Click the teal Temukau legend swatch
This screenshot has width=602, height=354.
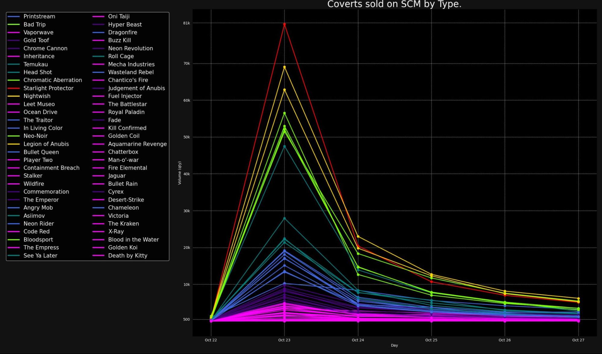pos(14,64)
